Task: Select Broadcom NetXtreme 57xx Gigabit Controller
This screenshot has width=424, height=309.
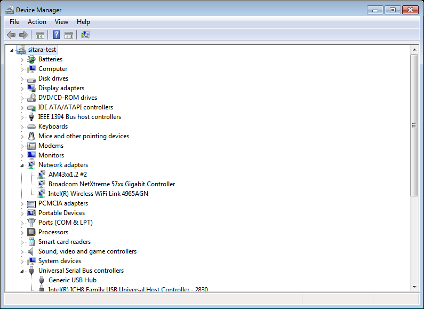Action: tap(111, 184)
